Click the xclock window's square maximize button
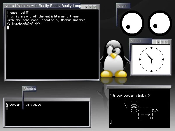 (162, 42)
